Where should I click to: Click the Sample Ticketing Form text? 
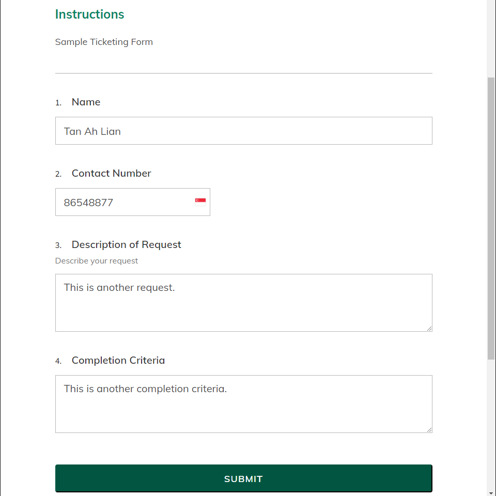(104, 42)
